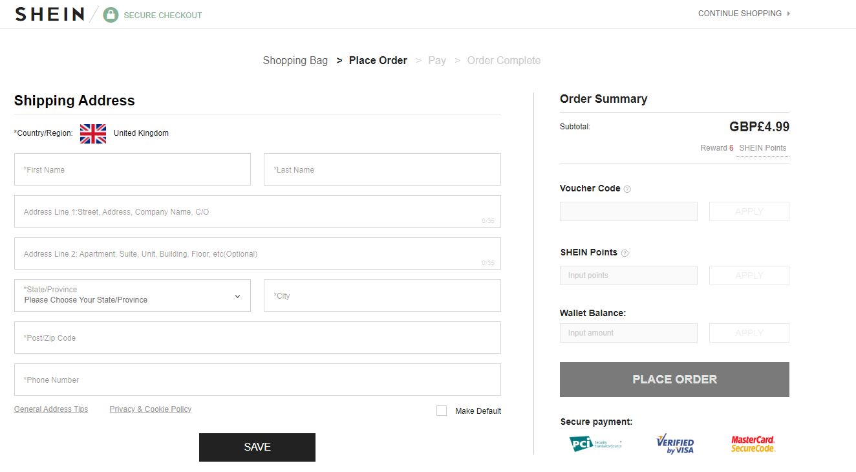
Task: Click the Make Default label text
Action: click(478, 411)
